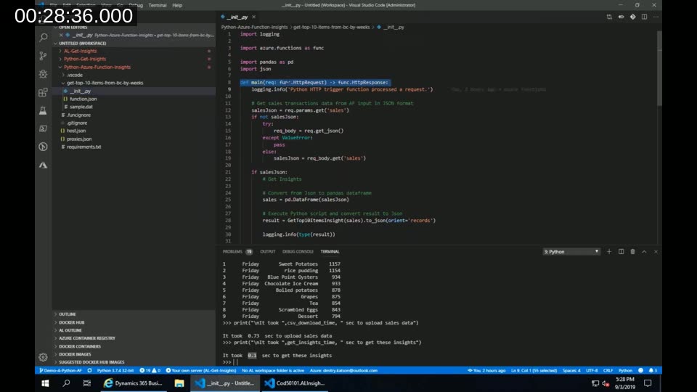Open the Search view in activity bar

43,37
